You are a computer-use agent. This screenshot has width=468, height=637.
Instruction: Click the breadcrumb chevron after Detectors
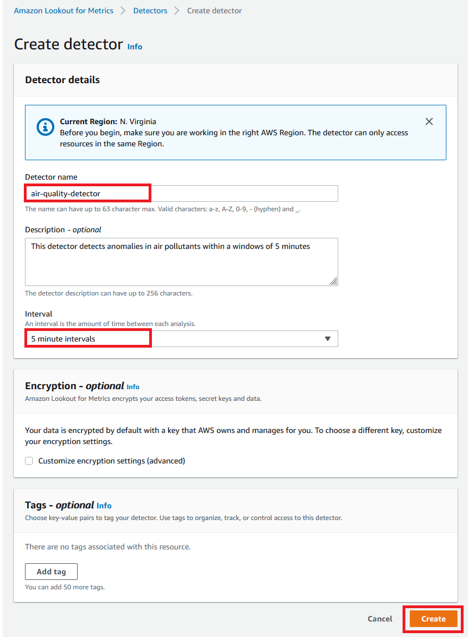click(x=177, y=11)
